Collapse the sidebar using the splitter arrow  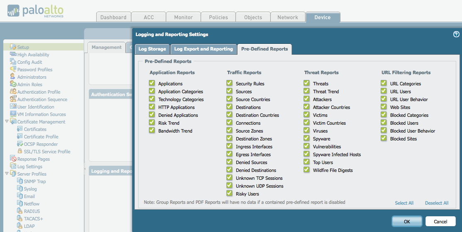[85, 169]
